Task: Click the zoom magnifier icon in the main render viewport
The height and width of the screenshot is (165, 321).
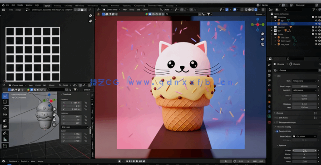Action: click(262, 34)
